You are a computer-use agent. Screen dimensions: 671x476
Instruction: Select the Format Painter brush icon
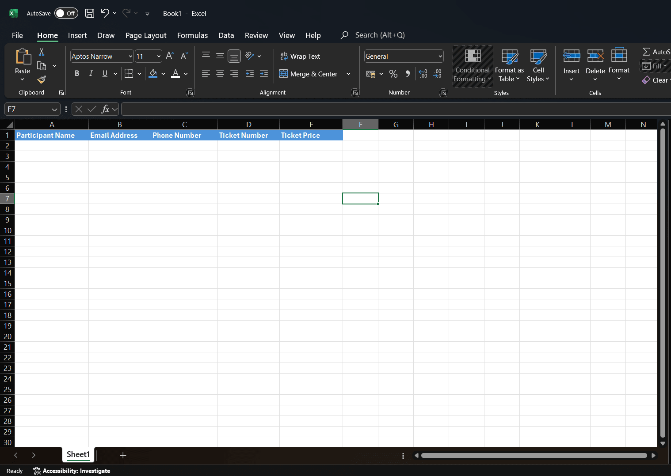(x=42, y=79)
